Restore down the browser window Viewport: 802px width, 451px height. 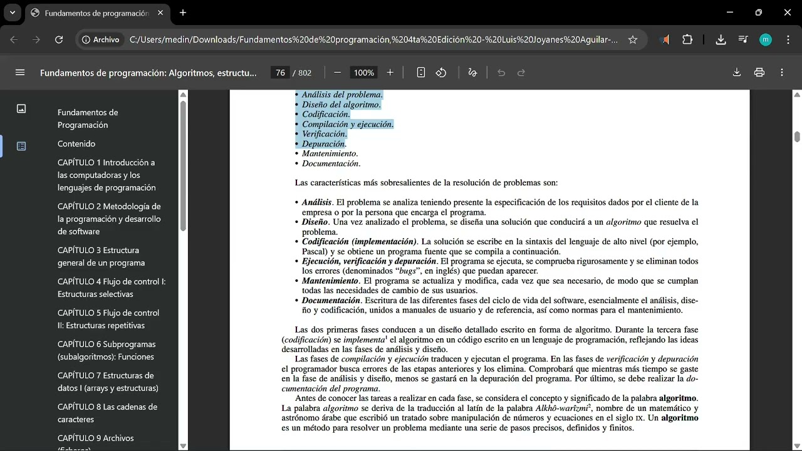(x=759, y=13)
